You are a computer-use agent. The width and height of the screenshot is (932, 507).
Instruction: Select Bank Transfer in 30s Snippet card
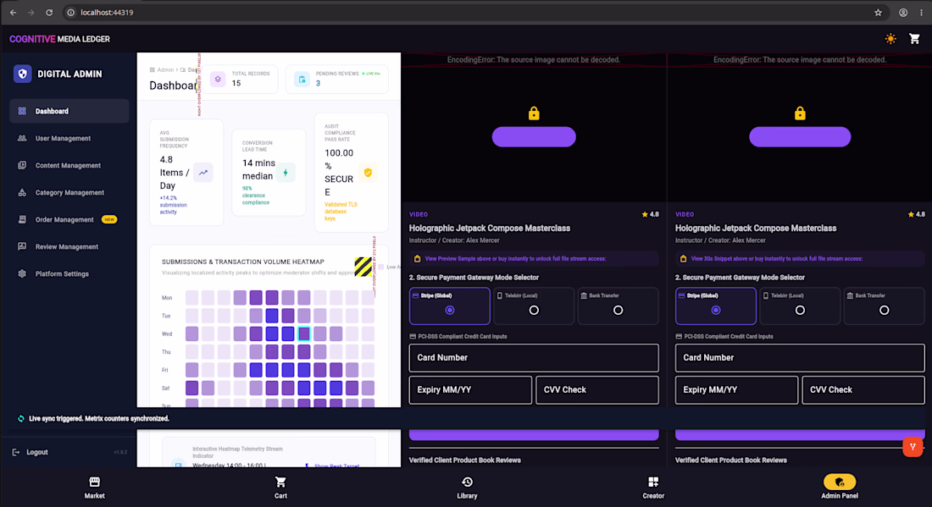tap(885, 306)
